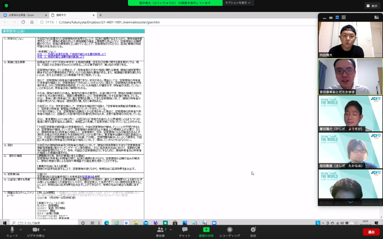The image size is (383, 239).
Task: Click the green 画面の共有 share screen icon
Action: [206, 229]
